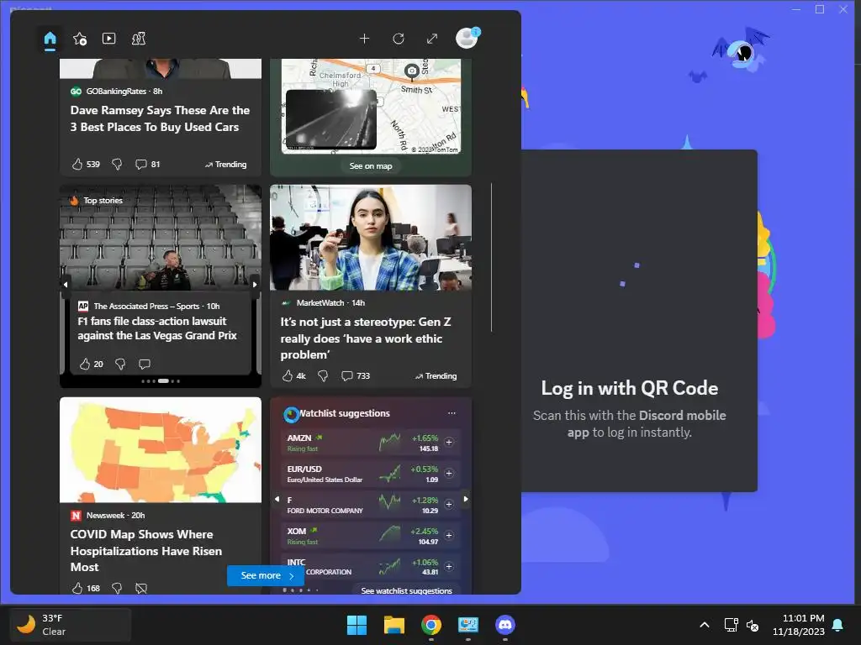Like the COVID Map article
Screen dimensions: 861x645
pyautogui.click(x=77, y=588)
